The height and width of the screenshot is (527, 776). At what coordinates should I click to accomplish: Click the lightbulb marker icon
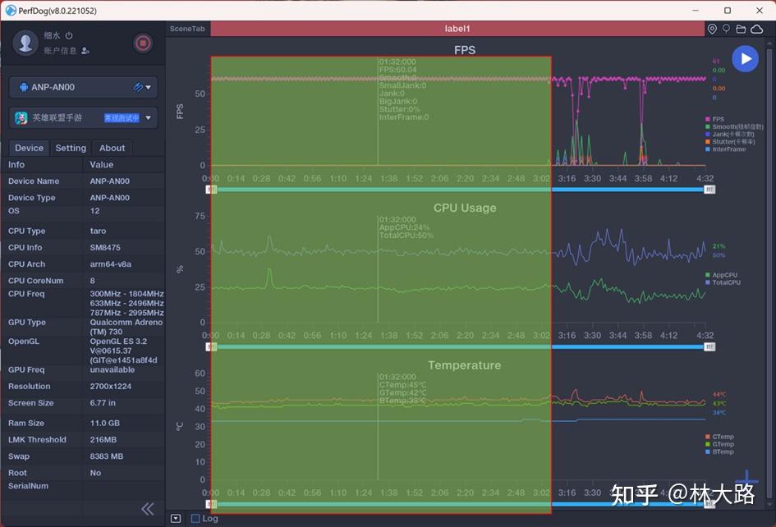tap(726, 30)
